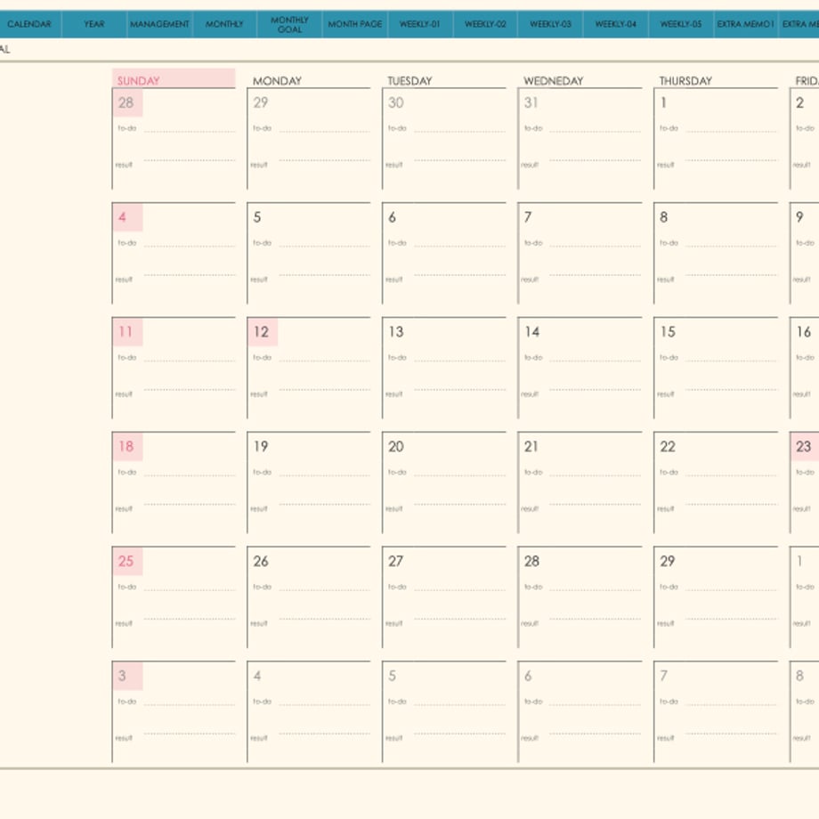The width and height of the screenshot is (819, 819).
Task: Select date 20 in the calendar
Action: coord(396,447)
